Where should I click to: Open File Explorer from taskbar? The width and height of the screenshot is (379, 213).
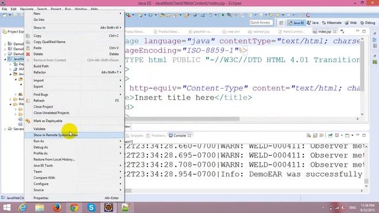[x=40, y=208]
